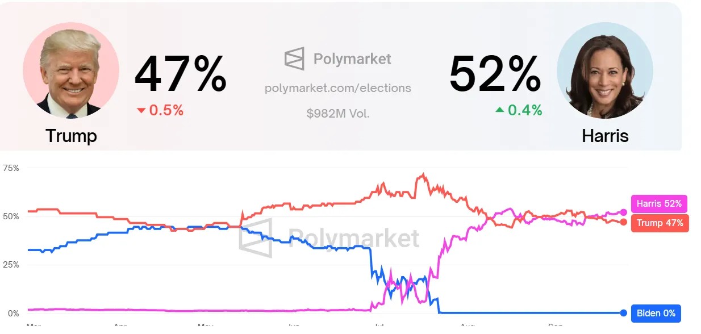Viewport: 701px width, 334px height.
Task: Click the Trump name label below his photo
Action: 71,136
